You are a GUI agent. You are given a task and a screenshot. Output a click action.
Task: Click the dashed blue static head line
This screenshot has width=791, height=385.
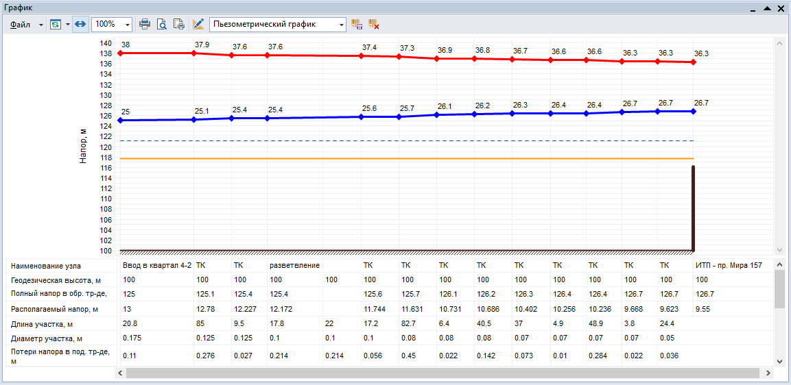coord(407,140)
